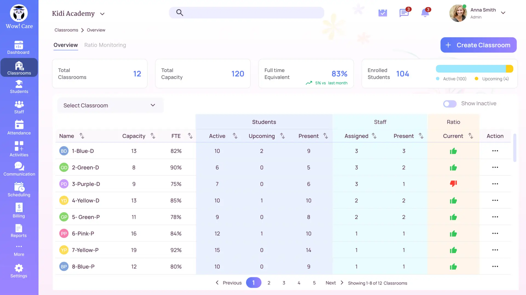Jump to pagination page 4
This screenshot has height=295, width=526.
click(299, 283)
